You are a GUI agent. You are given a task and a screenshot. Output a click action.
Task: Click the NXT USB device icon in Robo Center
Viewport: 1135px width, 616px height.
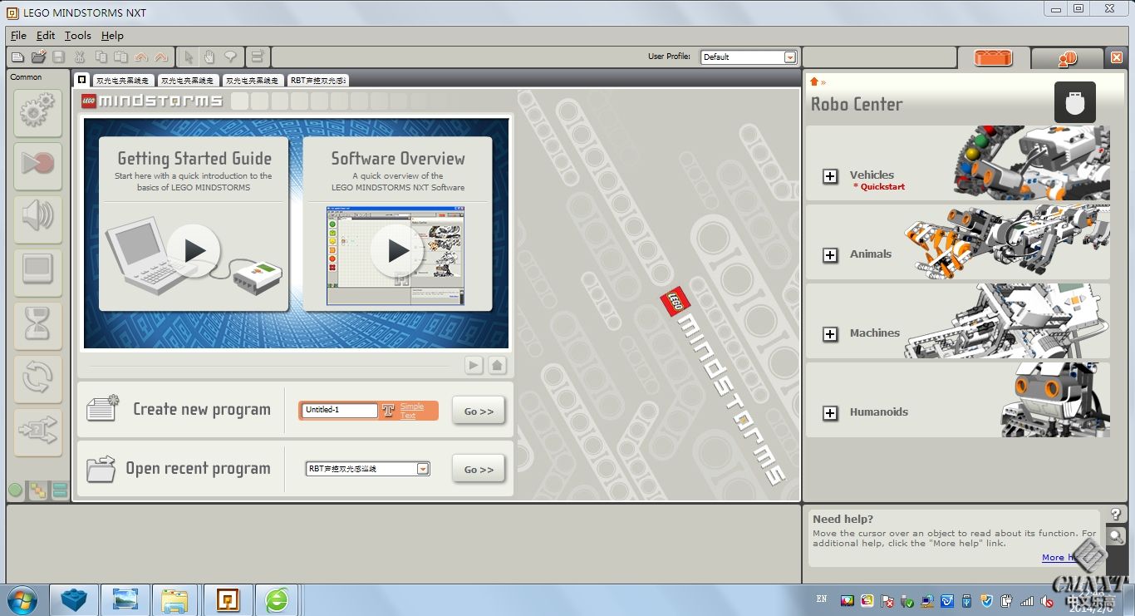pos(1075,102)
